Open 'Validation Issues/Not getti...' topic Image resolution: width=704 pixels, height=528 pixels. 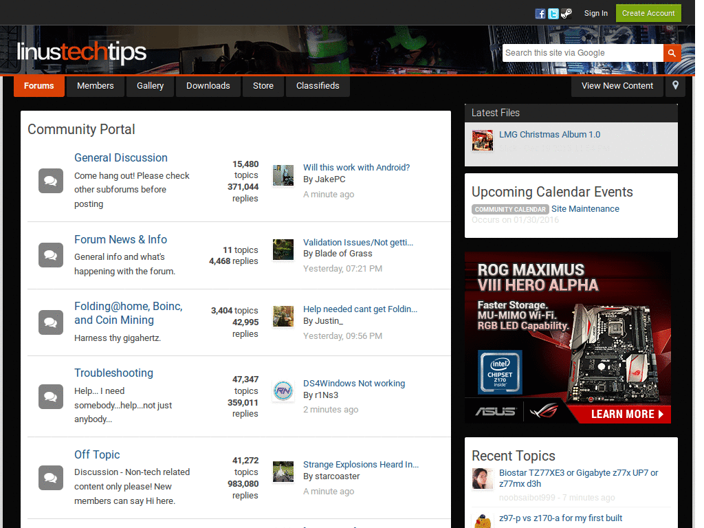tap(358, 243)
